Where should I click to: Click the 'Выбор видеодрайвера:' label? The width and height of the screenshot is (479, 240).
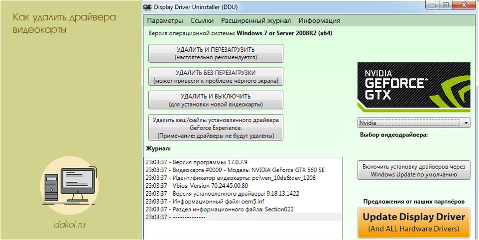394,134
